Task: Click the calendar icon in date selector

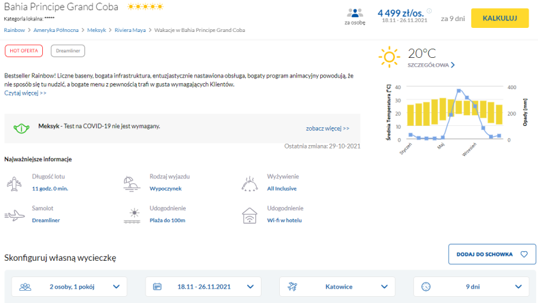Action: pyautogui.click(x=157, y=287)
